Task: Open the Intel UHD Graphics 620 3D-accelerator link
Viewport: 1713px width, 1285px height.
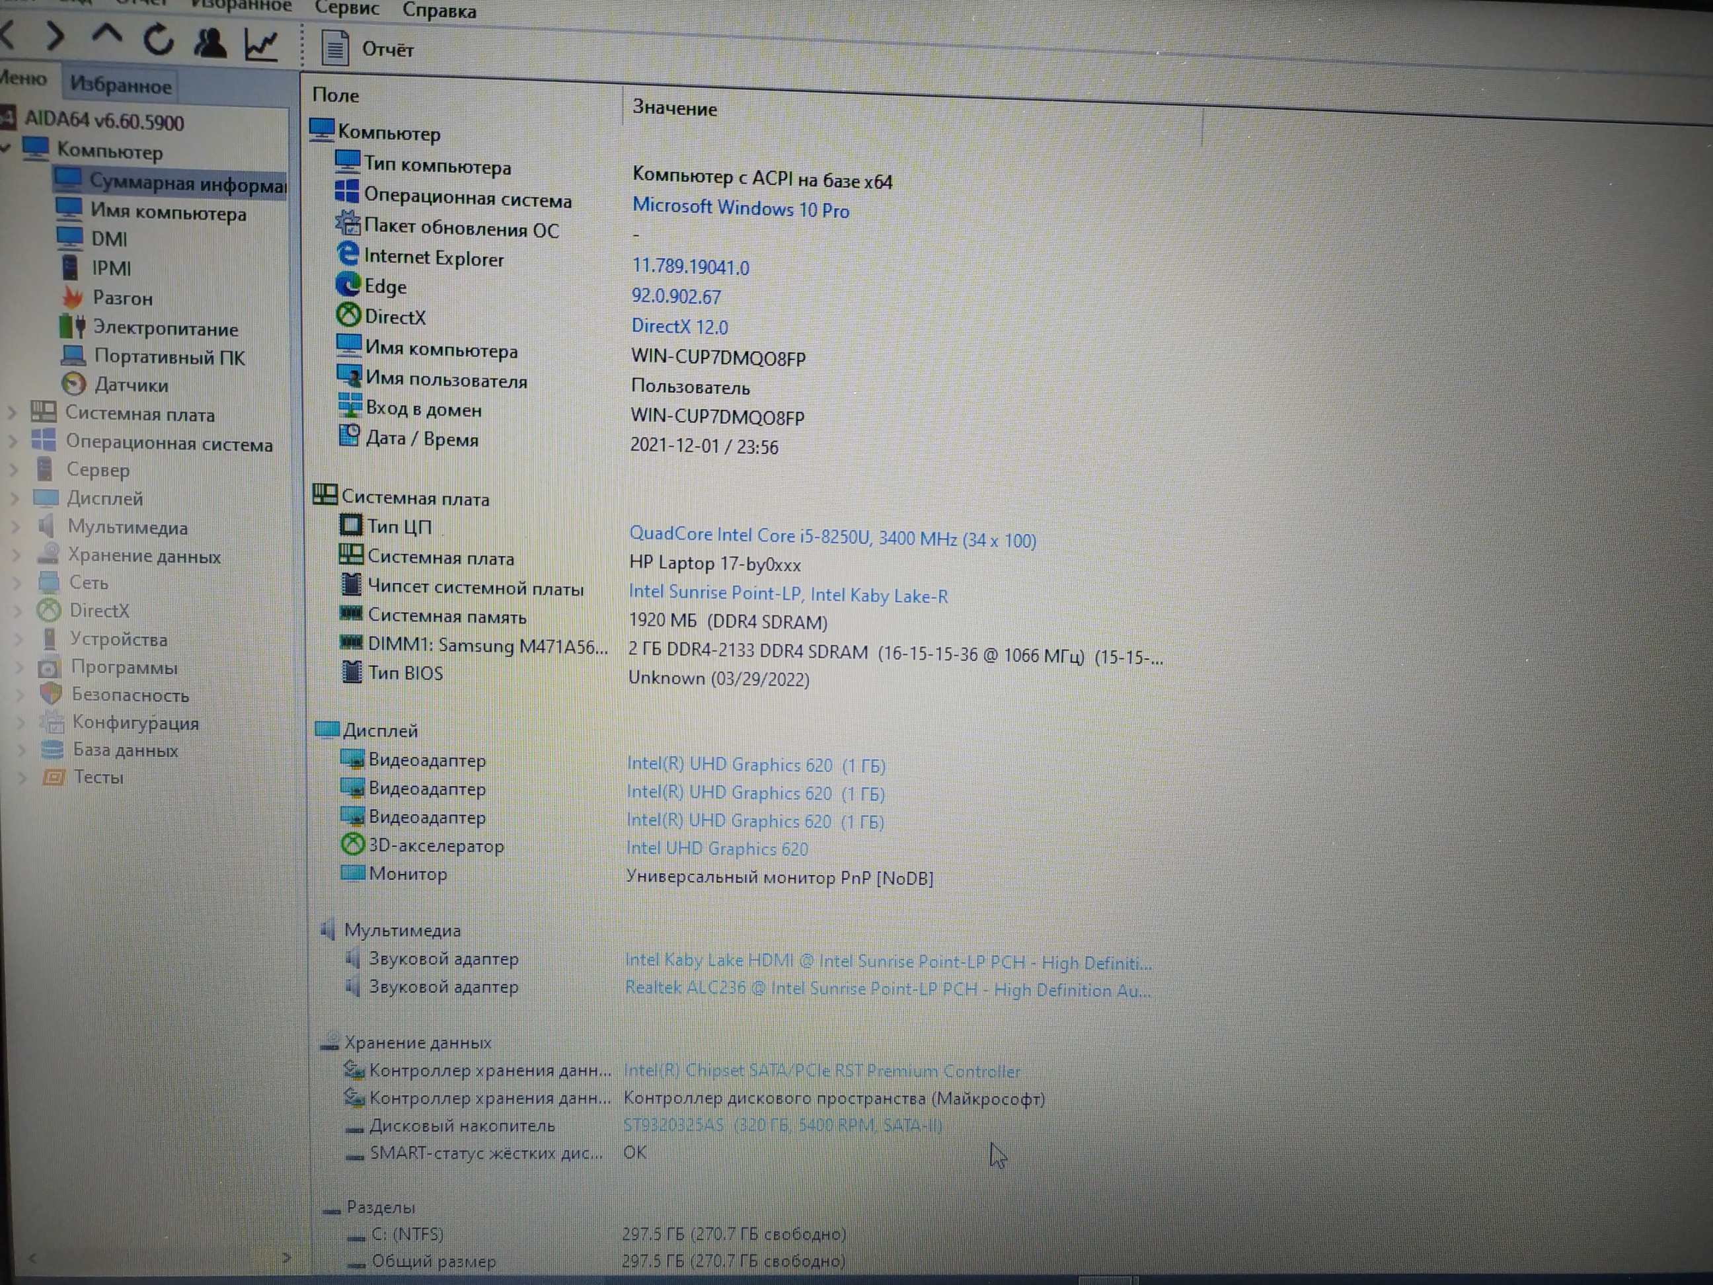Action: tap(716, 848)
